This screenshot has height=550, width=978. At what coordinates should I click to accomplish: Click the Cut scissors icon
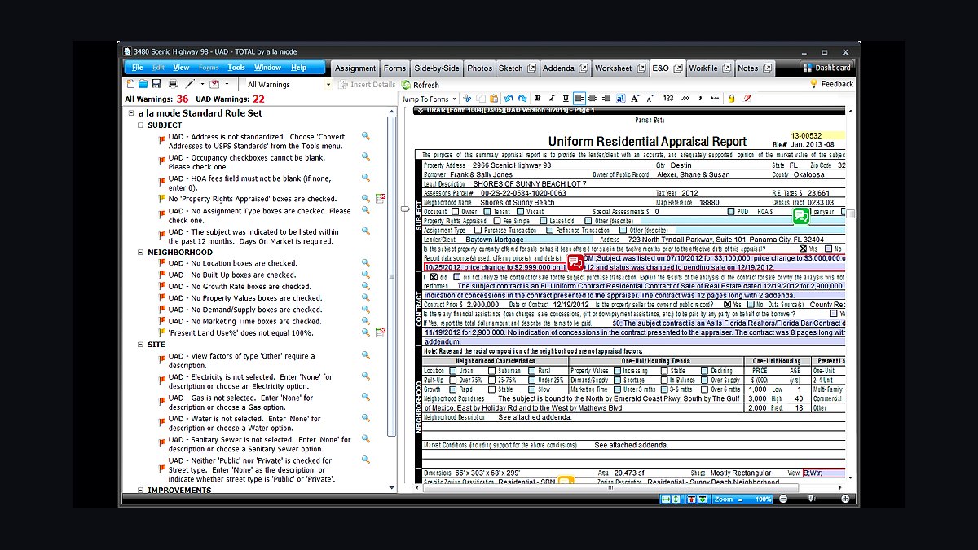click(x=467, y=99)
